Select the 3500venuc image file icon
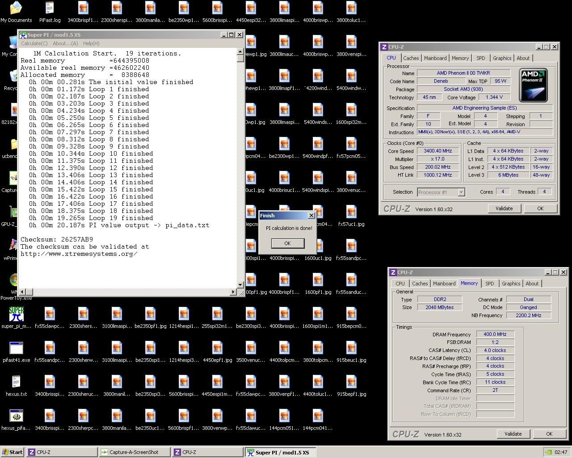Image resolution: width=572 pixels, height=458 pixels. (x=251, y=348)
